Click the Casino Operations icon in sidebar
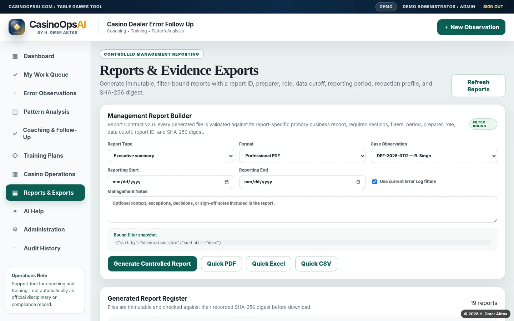The width and height of the screenshot is (514, 321). [15, 174]
